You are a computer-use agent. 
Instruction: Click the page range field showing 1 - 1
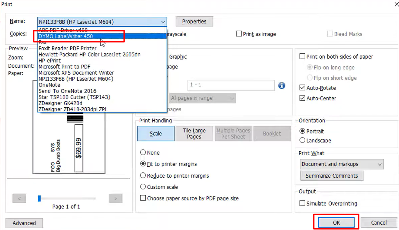coord(231,85)
